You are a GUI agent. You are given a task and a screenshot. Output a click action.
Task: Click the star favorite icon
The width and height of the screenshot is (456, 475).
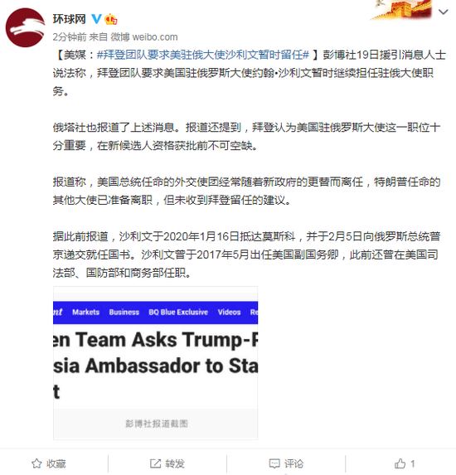[36, 463]
